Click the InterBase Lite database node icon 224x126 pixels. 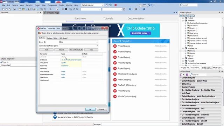[186, 48]
